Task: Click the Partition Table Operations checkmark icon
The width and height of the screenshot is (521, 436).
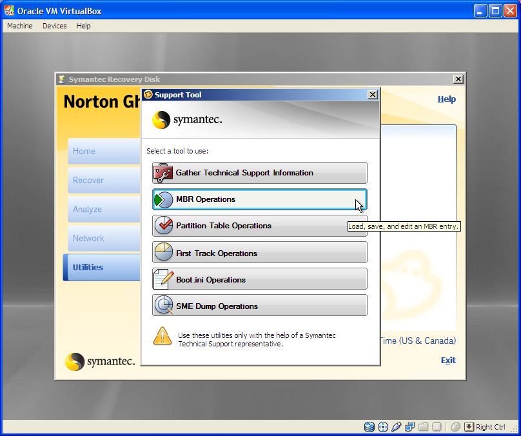Action: tap(164, 226)
